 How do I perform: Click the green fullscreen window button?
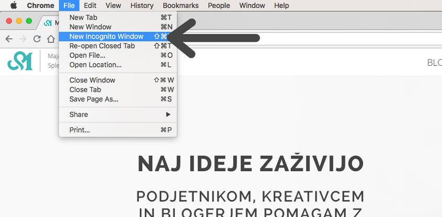[x=29, y=21]
